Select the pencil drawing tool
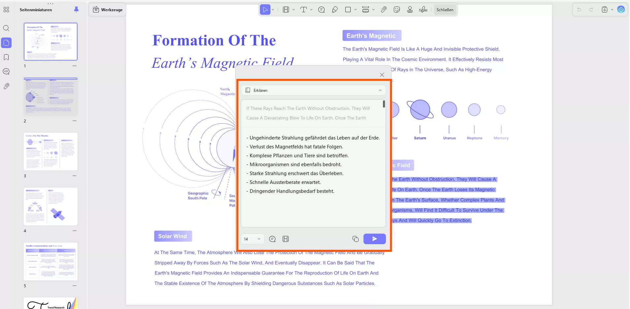 (x=335, y=10)
